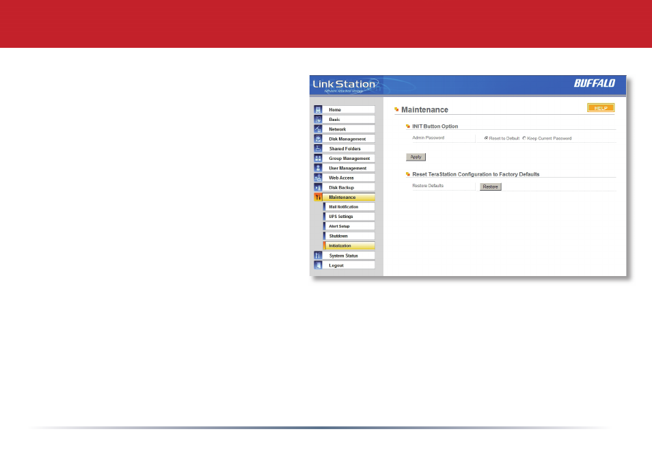Click the Disk Backup icon
The width and height of the screenshot is (652, 451).
(x=318, y=187)
